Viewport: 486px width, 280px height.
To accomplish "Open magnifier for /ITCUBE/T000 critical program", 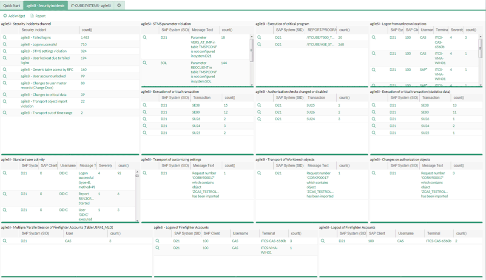I will click(x=259, y=37).
